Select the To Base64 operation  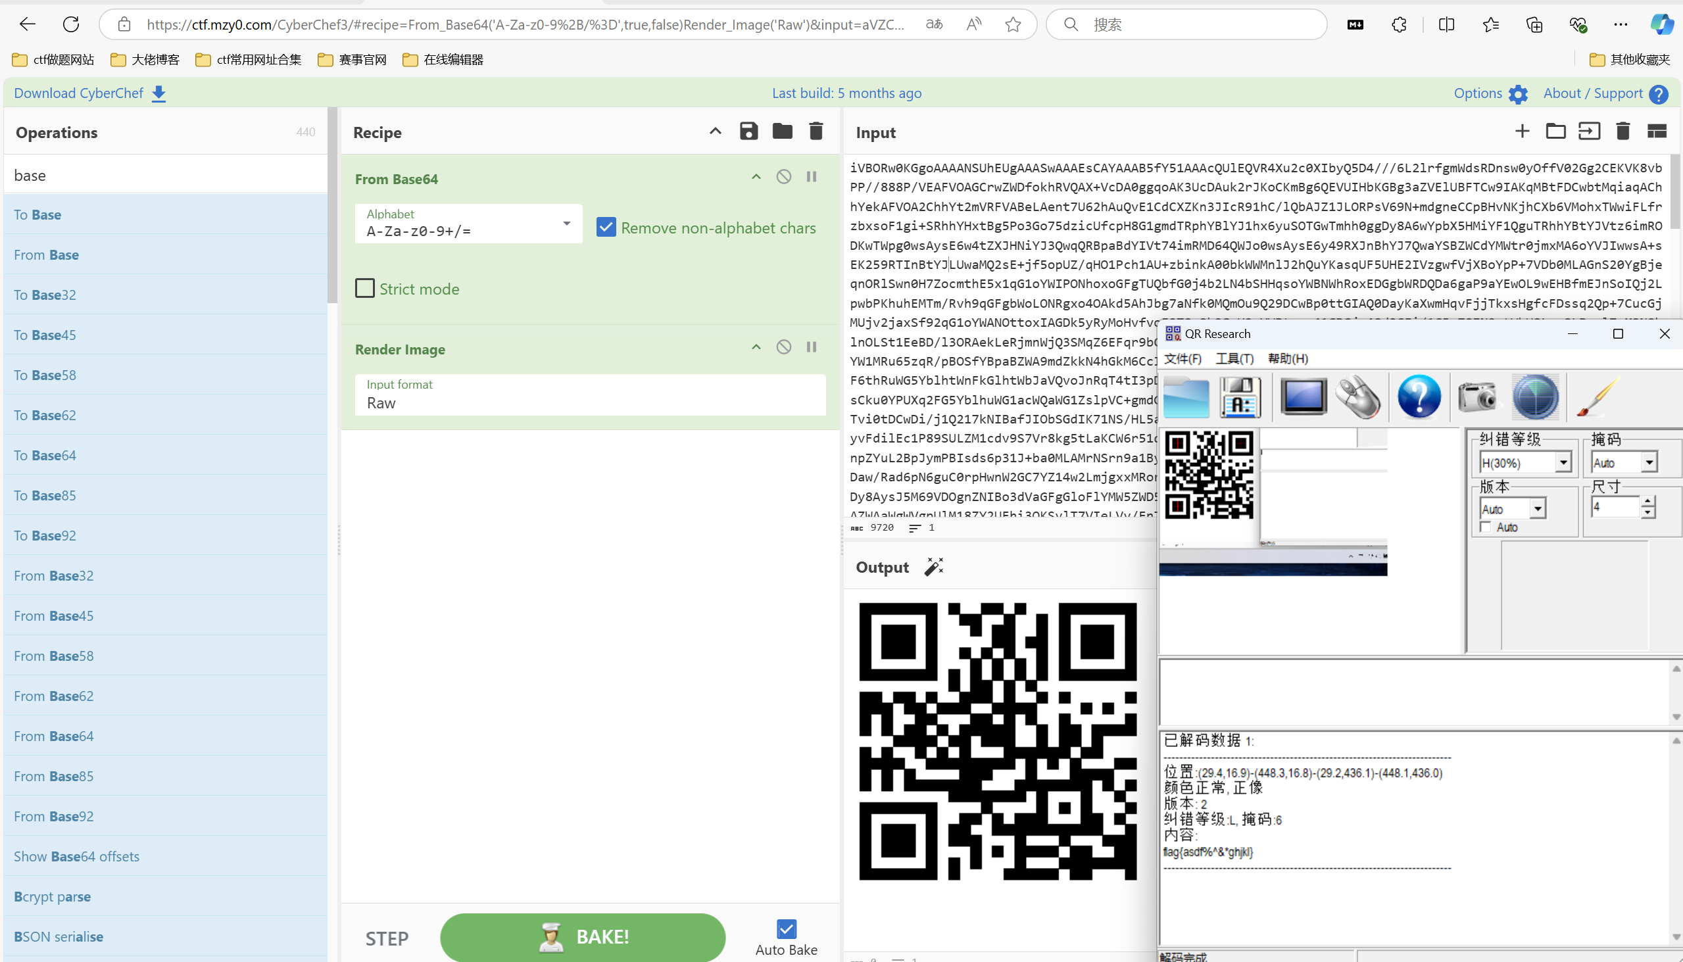(x=165, y=455)
